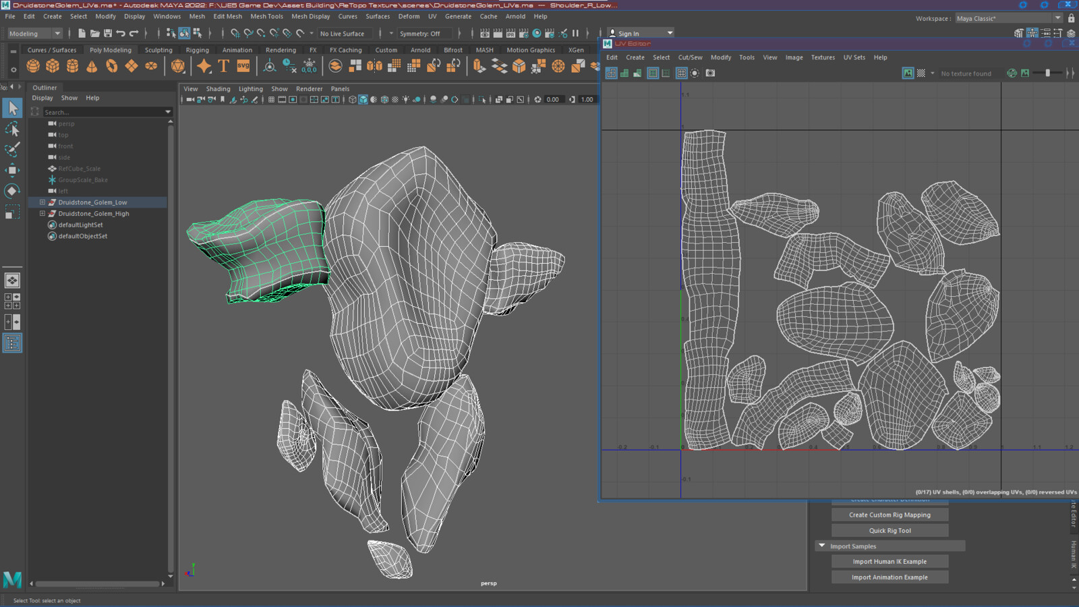This screenshot has width=1079, height=607.
Task: Open the Cut/Sew menu in UV Editor
Action: coord(690,57)
